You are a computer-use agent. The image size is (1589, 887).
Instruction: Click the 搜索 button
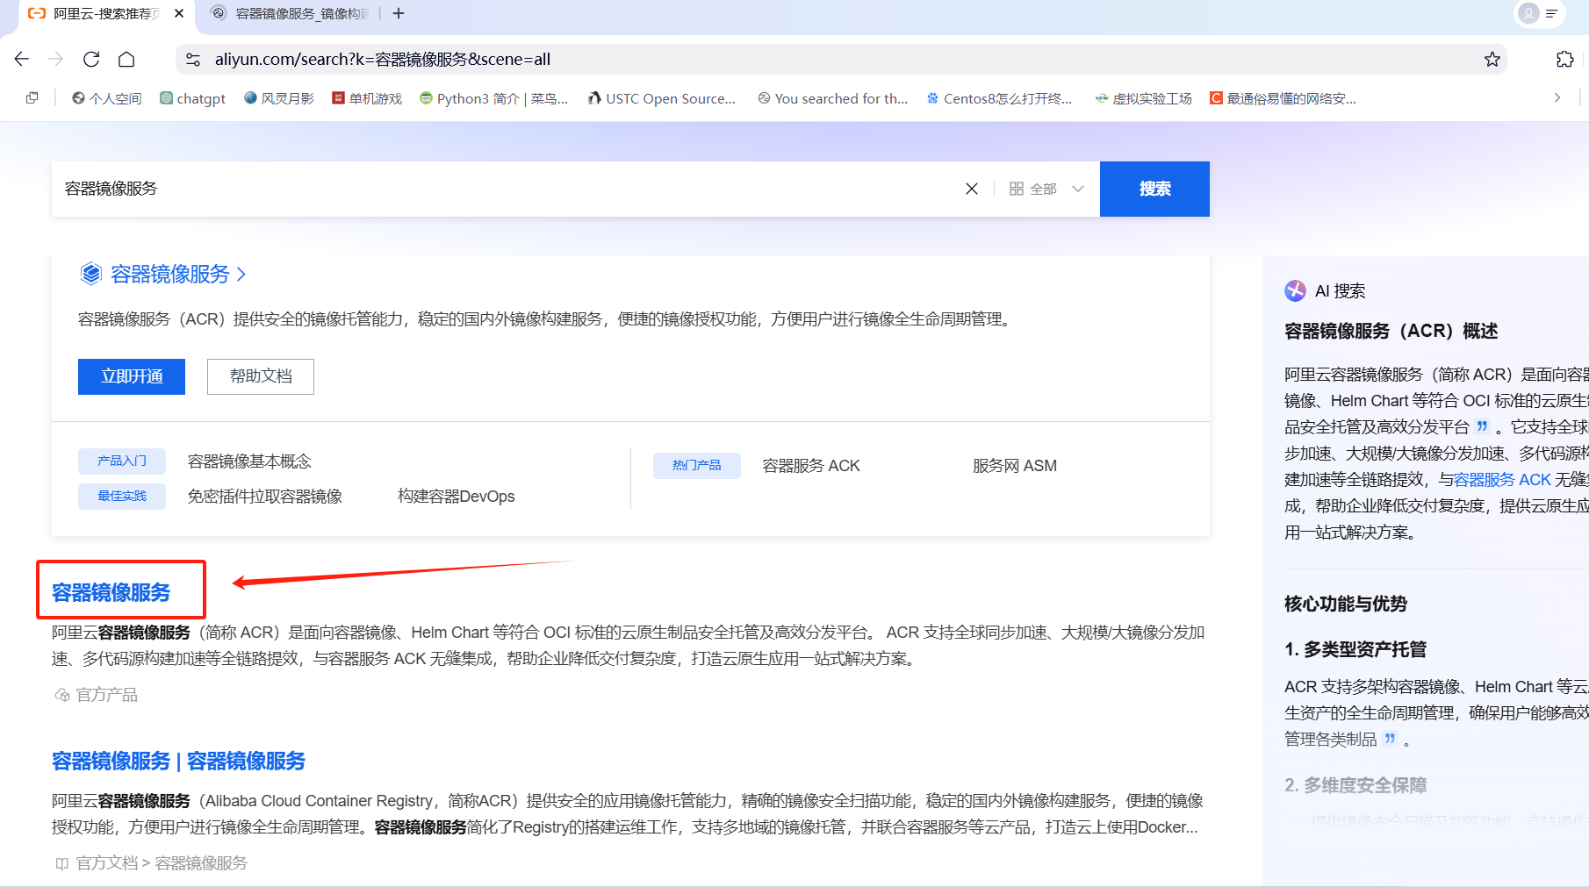click(1154, 189)
